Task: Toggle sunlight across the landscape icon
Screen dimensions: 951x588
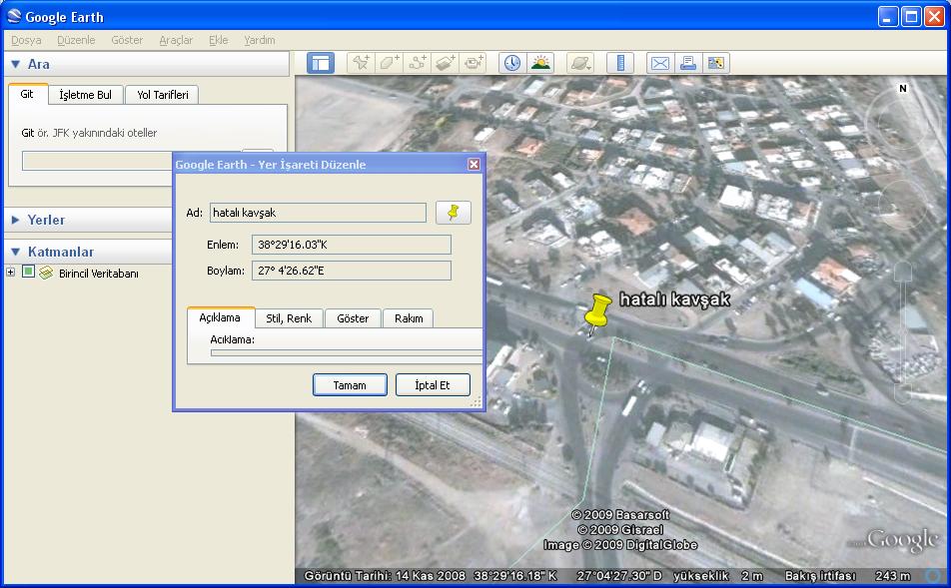Action: click(x=540, y=63)
